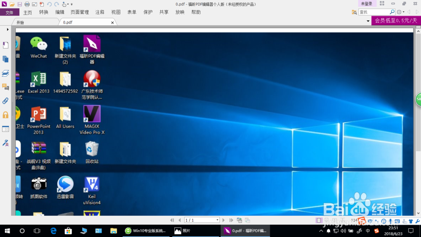Screen dimensions: 421x237
Task: Open the form Fields panel
Action: (x=5, y=129)
